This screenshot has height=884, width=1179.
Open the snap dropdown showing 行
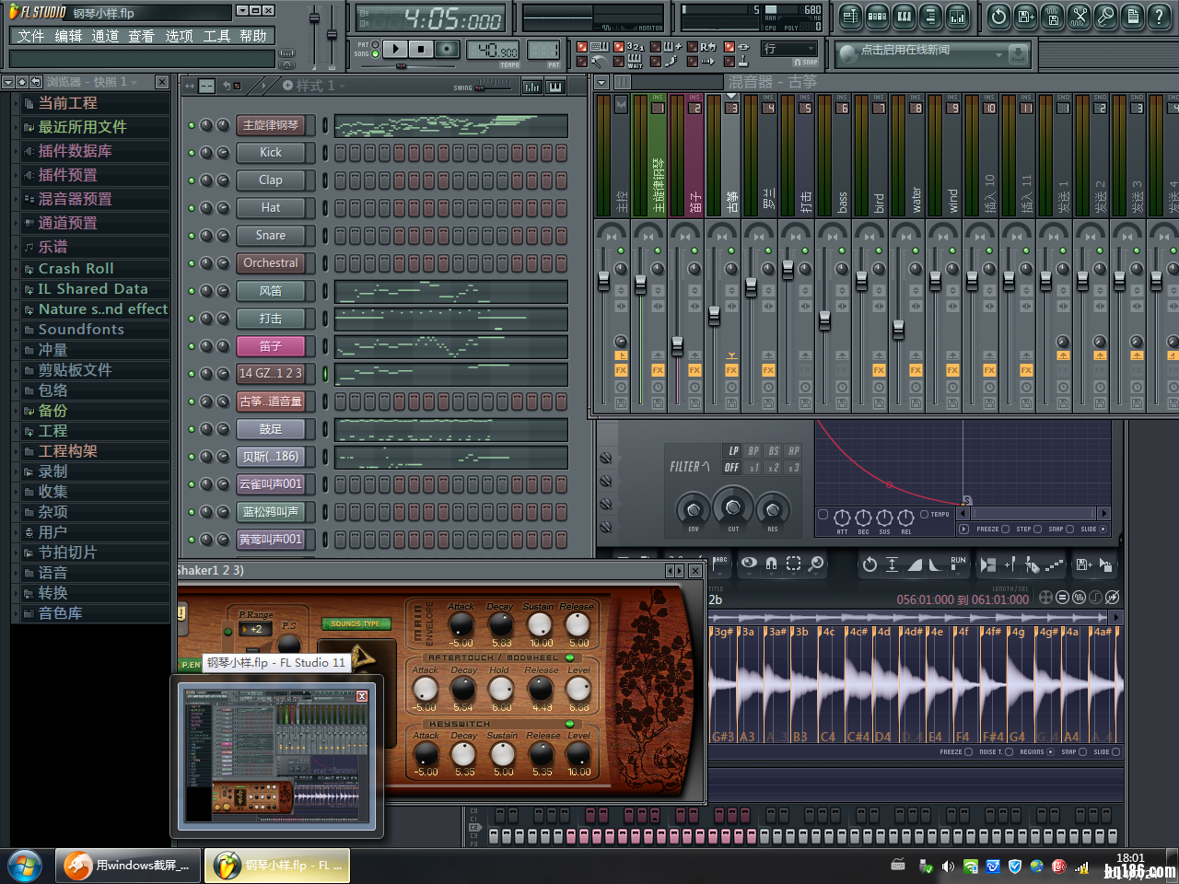coord(789,49)
